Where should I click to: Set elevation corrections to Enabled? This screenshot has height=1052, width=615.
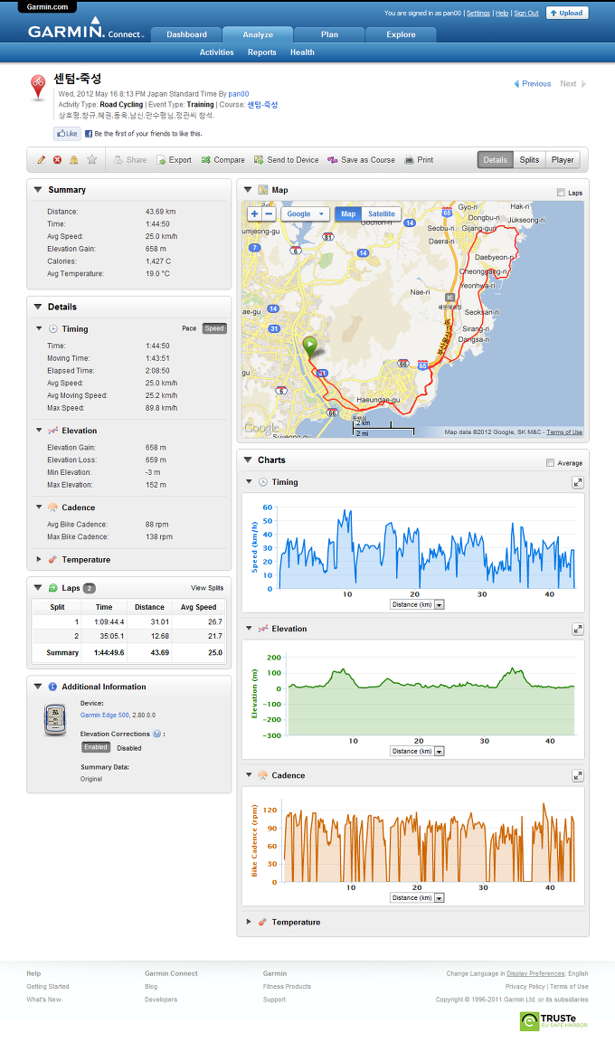[95, 747]
